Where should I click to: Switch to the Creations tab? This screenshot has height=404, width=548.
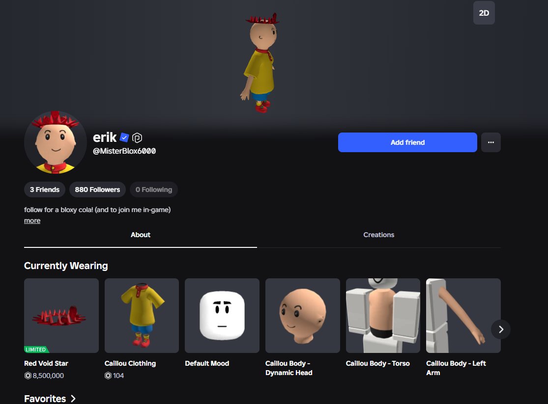coord(378,235)
